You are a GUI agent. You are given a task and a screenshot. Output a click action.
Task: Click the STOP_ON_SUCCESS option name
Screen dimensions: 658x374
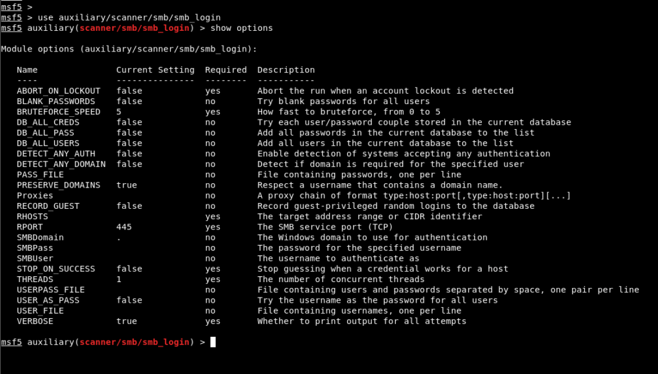pos(56,269)
